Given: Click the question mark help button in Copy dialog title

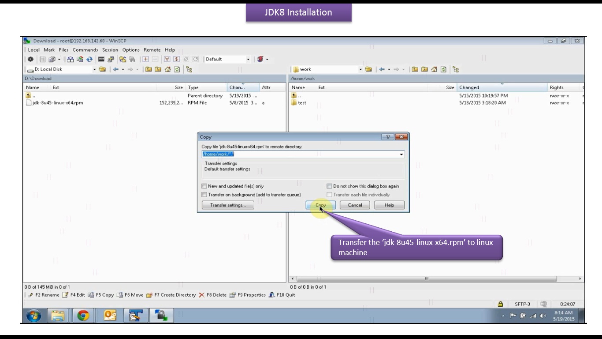Looking at the screenshot, I should pyautogui.click(x=388, y=137).
